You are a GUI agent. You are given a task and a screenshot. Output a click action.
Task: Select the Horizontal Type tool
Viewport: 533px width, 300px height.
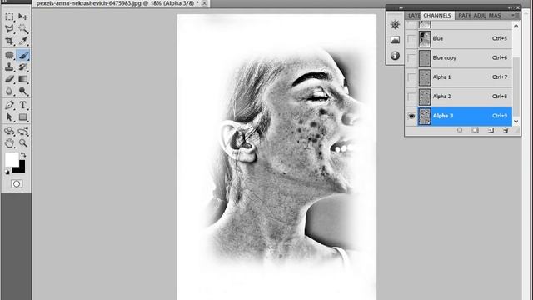pyautogui.click(x=22, y=105)
